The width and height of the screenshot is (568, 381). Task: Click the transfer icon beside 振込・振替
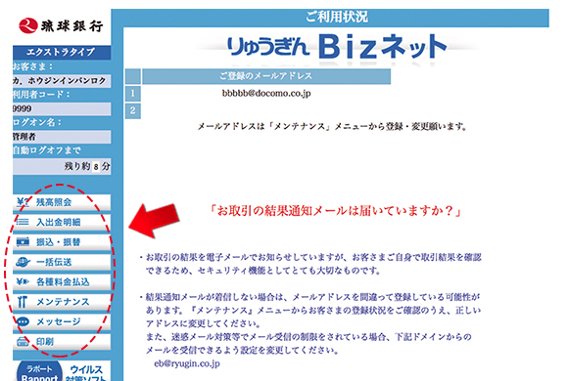pos(23,241)
